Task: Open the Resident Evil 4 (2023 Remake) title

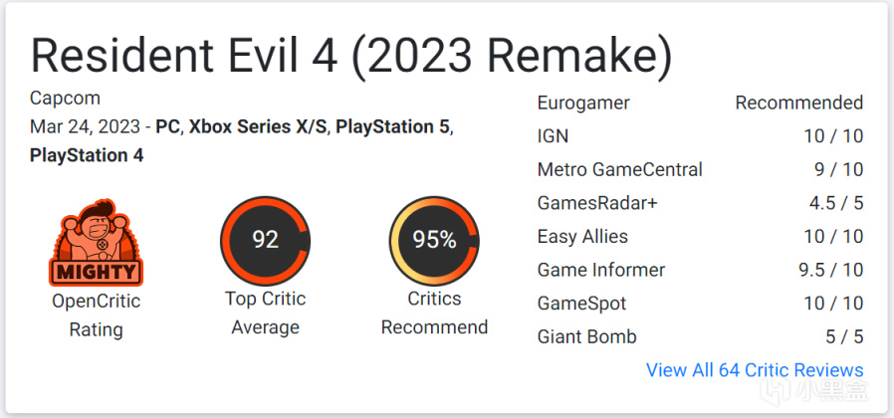Action: [351, 57]
